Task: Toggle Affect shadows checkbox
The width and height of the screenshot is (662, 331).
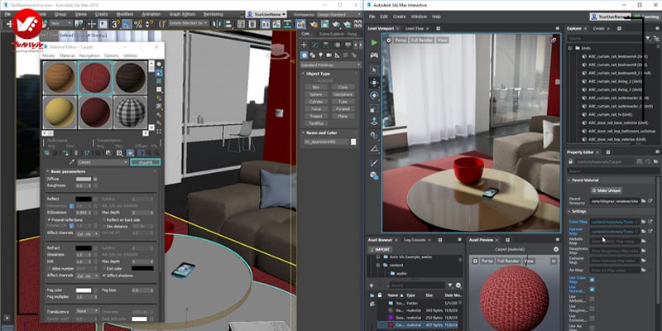Action: 104,276
